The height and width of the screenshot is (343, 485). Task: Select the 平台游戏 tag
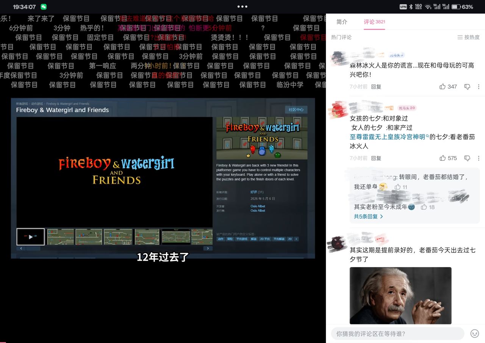point(242,239)
